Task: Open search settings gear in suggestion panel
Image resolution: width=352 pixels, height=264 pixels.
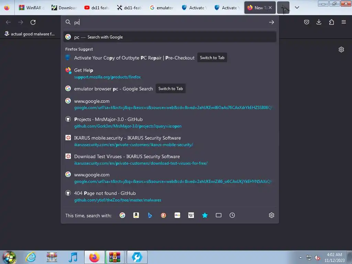Action: [272, 215]
